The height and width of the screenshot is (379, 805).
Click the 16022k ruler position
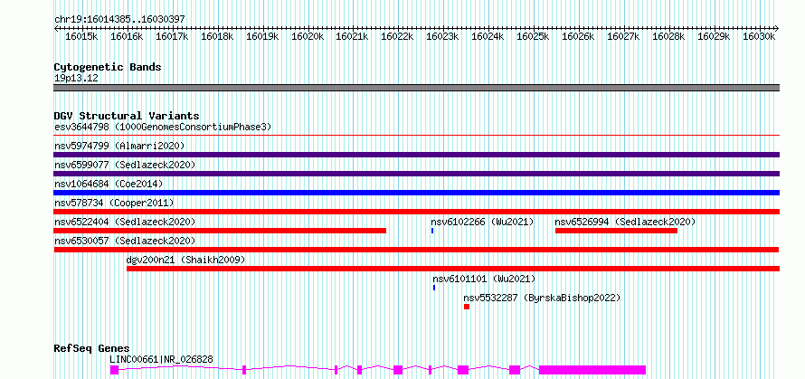(397, 36)
